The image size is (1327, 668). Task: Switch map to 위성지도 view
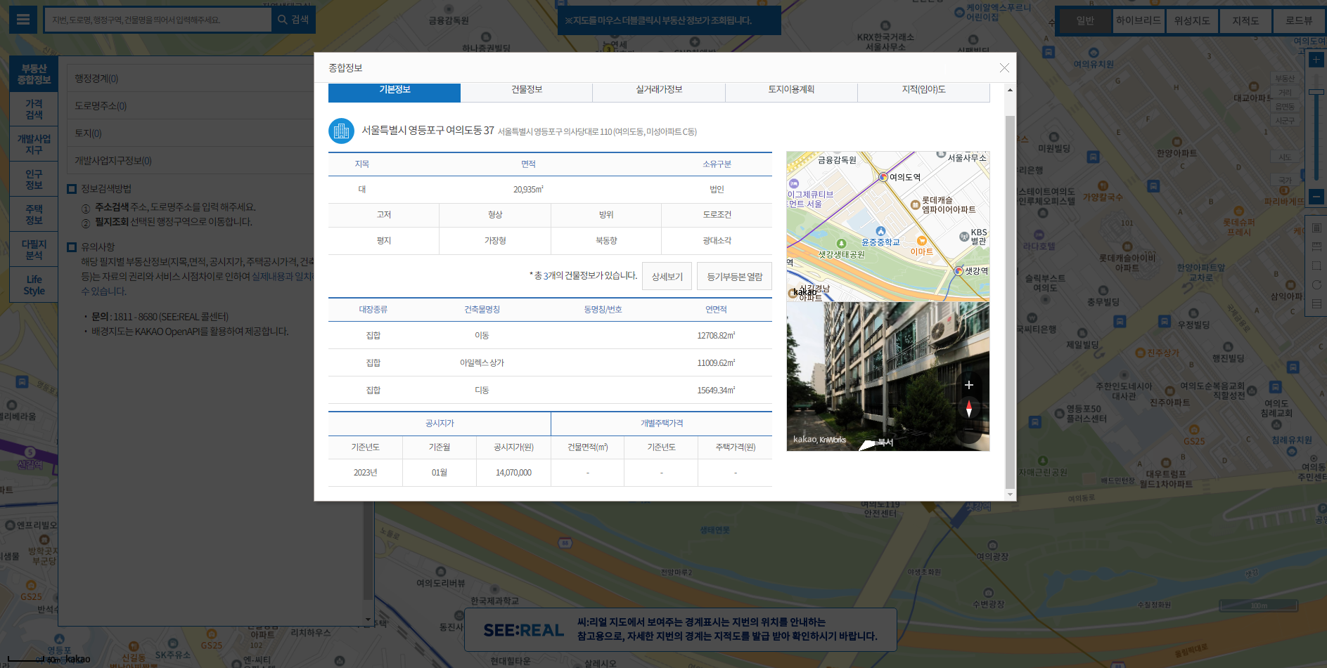(x=1192, y=20)
